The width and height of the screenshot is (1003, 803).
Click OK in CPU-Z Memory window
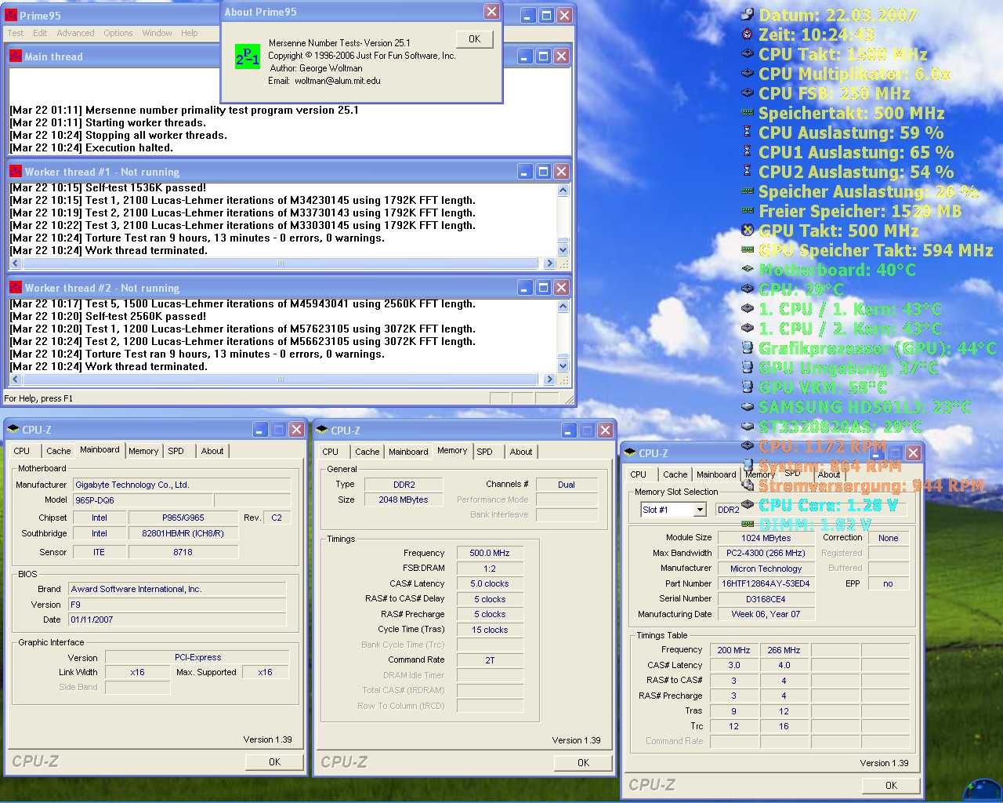pyautogui.click(x=584, y=762)
